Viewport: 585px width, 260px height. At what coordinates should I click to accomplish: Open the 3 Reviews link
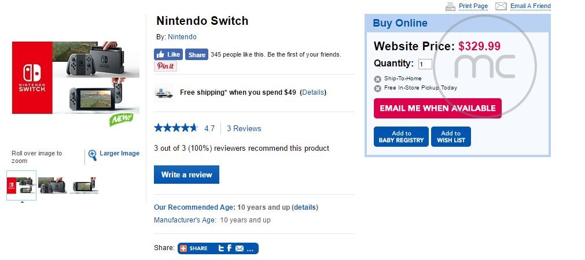click(x=244, y=128)
